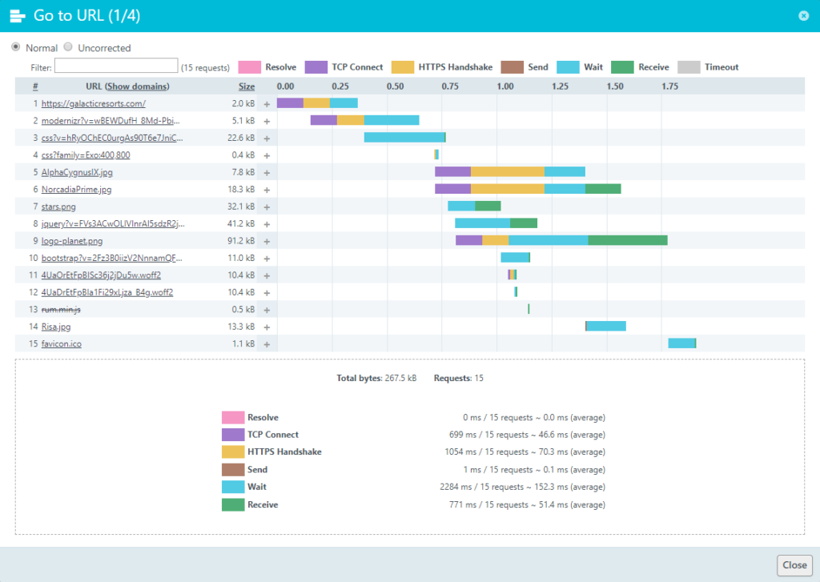Click the Wait swatch in top legend

pyautogui.click(x=568, y=67)
